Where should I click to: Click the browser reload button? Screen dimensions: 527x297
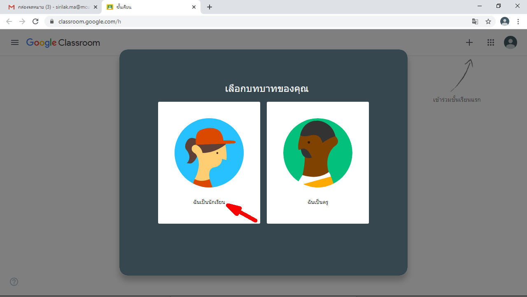(x=35, y=21)
